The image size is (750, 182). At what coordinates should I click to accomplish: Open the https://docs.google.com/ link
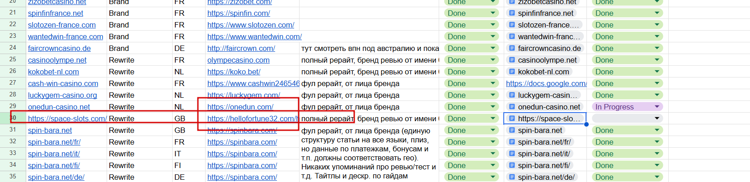pos(546,83)
